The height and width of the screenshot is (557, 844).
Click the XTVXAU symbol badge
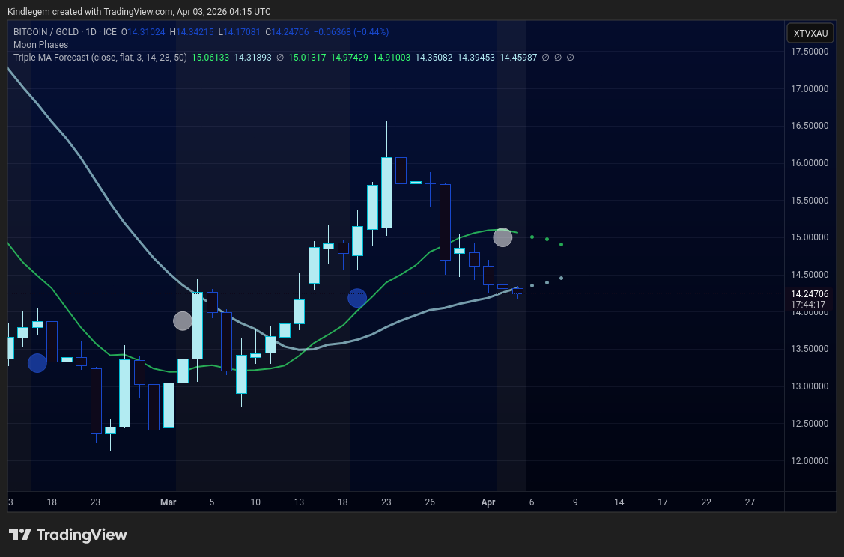(810, 34)
